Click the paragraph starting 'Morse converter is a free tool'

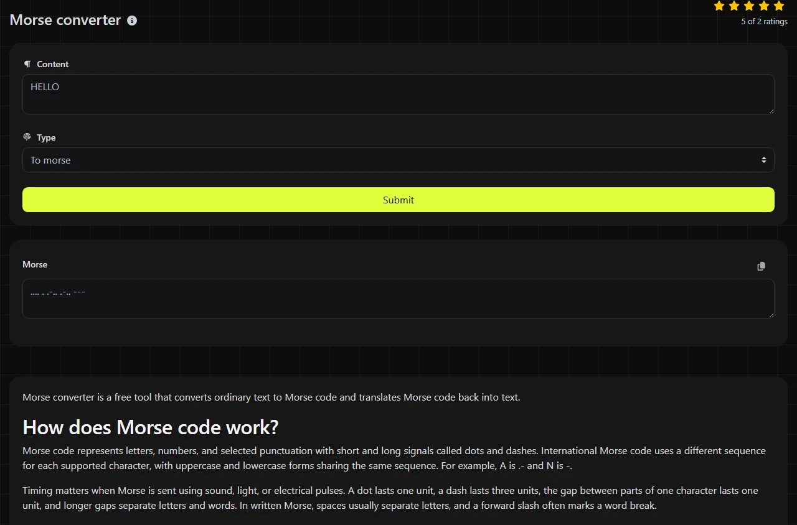[271, 397]
